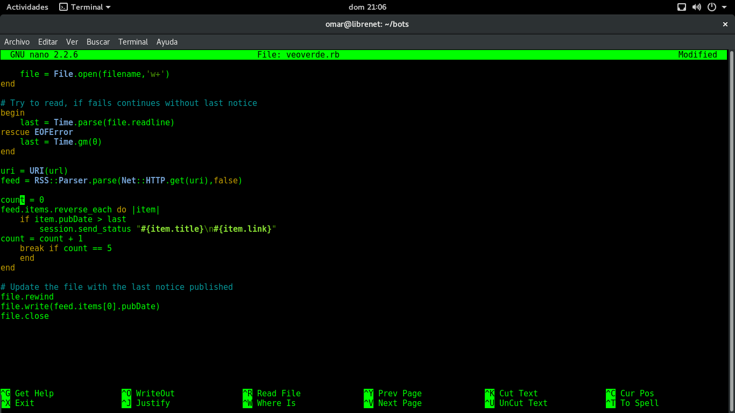Screen dimensions: 735x413
Task: Click the power icon in top bar
Action: click(x=712, y=7)
